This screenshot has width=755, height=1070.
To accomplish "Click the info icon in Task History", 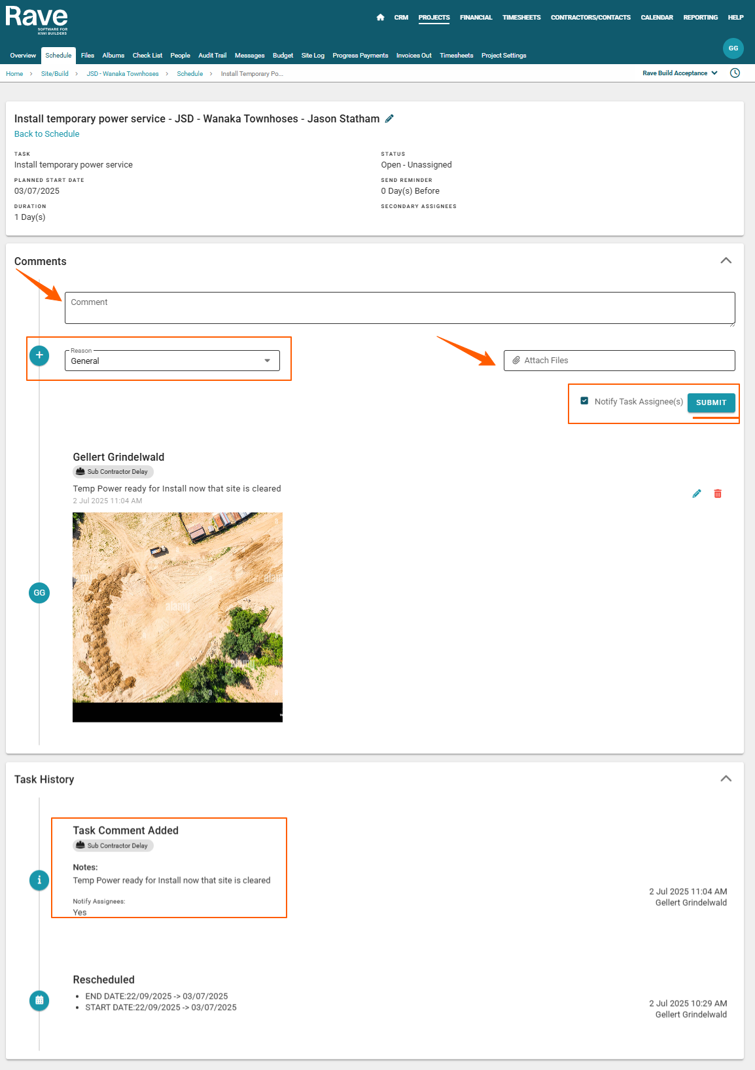I will pos(39,880).
